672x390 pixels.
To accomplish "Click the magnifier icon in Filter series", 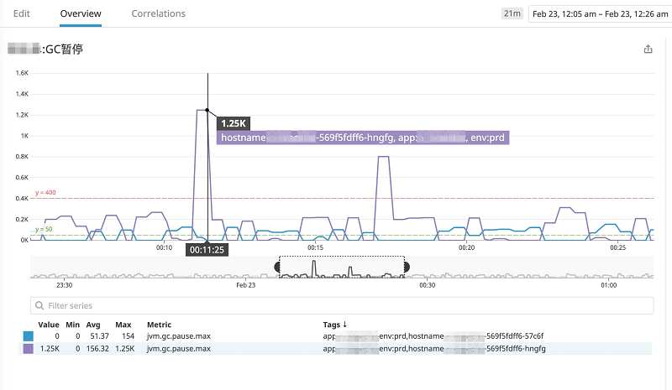I will 39,305.
